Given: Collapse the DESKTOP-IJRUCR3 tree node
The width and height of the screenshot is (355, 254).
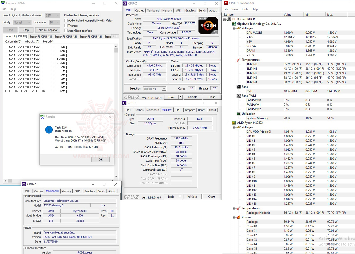Looking at the screenshot, I should click(x=225, y=19).
